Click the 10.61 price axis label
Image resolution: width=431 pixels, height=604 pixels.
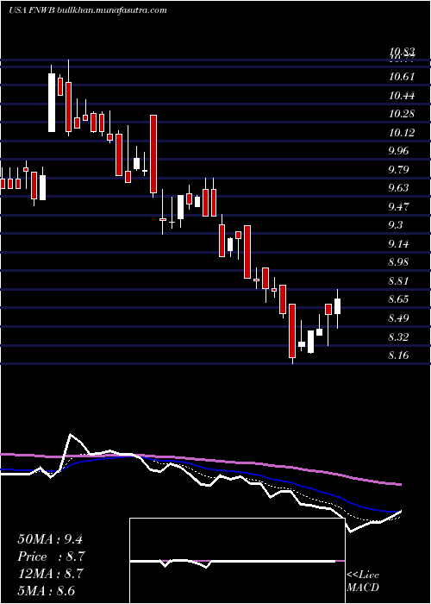coord(402,76)
